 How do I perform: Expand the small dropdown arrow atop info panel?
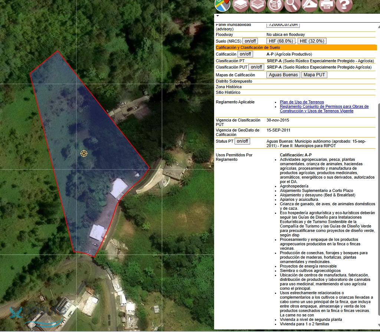pyautogui.click(x=218, y=16)
